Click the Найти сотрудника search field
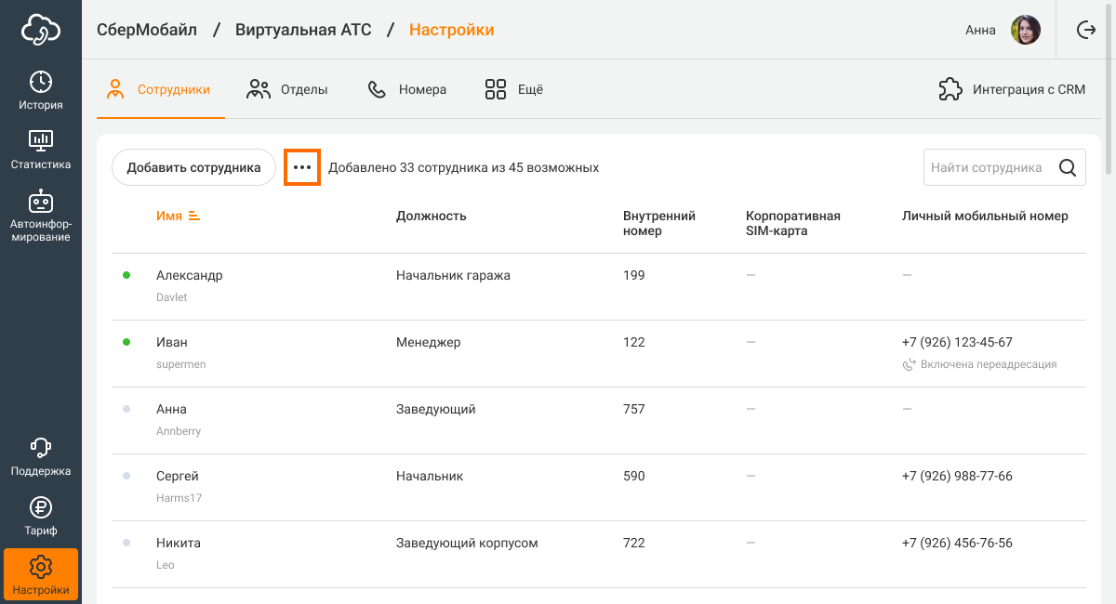This screenshot has height=604, width=1116. pyautogui.click(x=986, y=168)
